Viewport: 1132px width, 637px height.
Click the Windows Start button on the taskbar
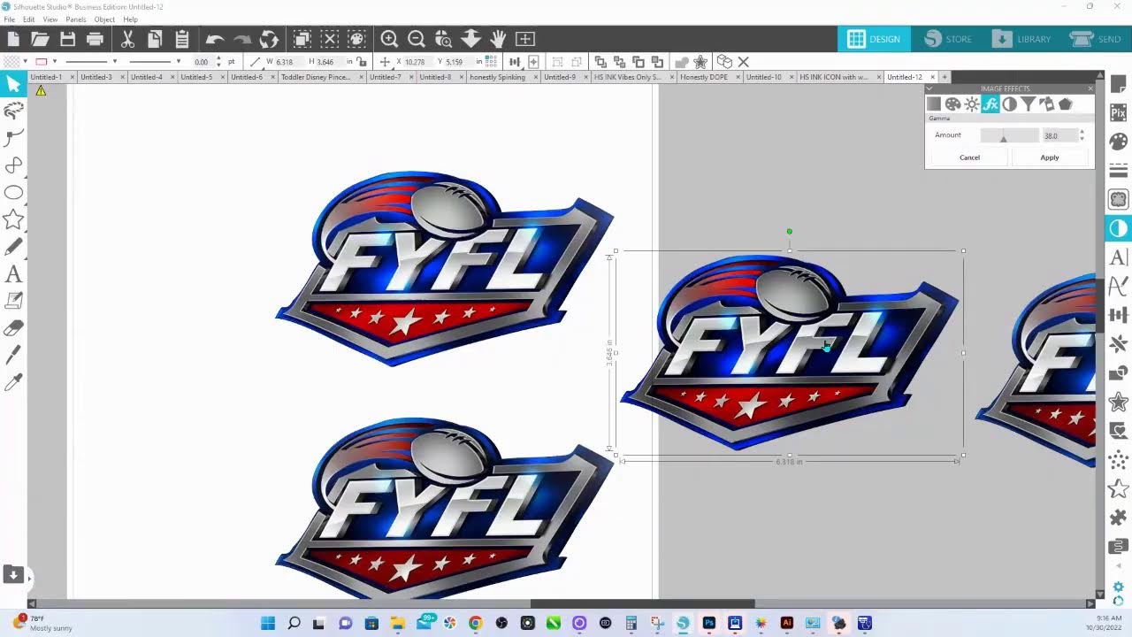268,623
